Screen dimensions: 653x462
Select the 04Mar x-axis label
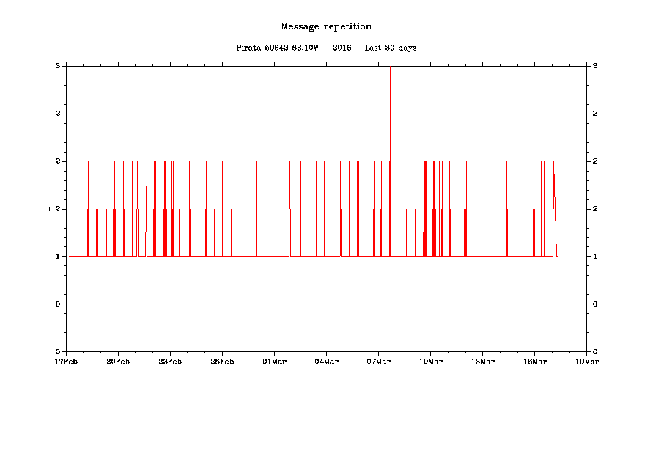326,362
